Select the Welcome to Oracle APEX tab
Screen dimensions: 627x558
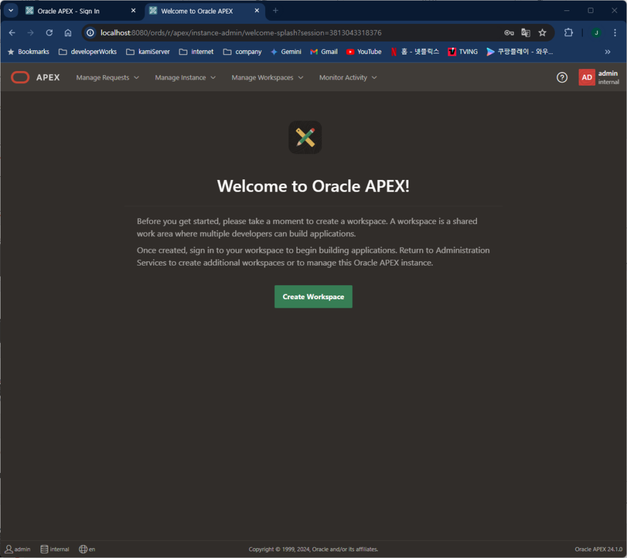click(204, 11)
